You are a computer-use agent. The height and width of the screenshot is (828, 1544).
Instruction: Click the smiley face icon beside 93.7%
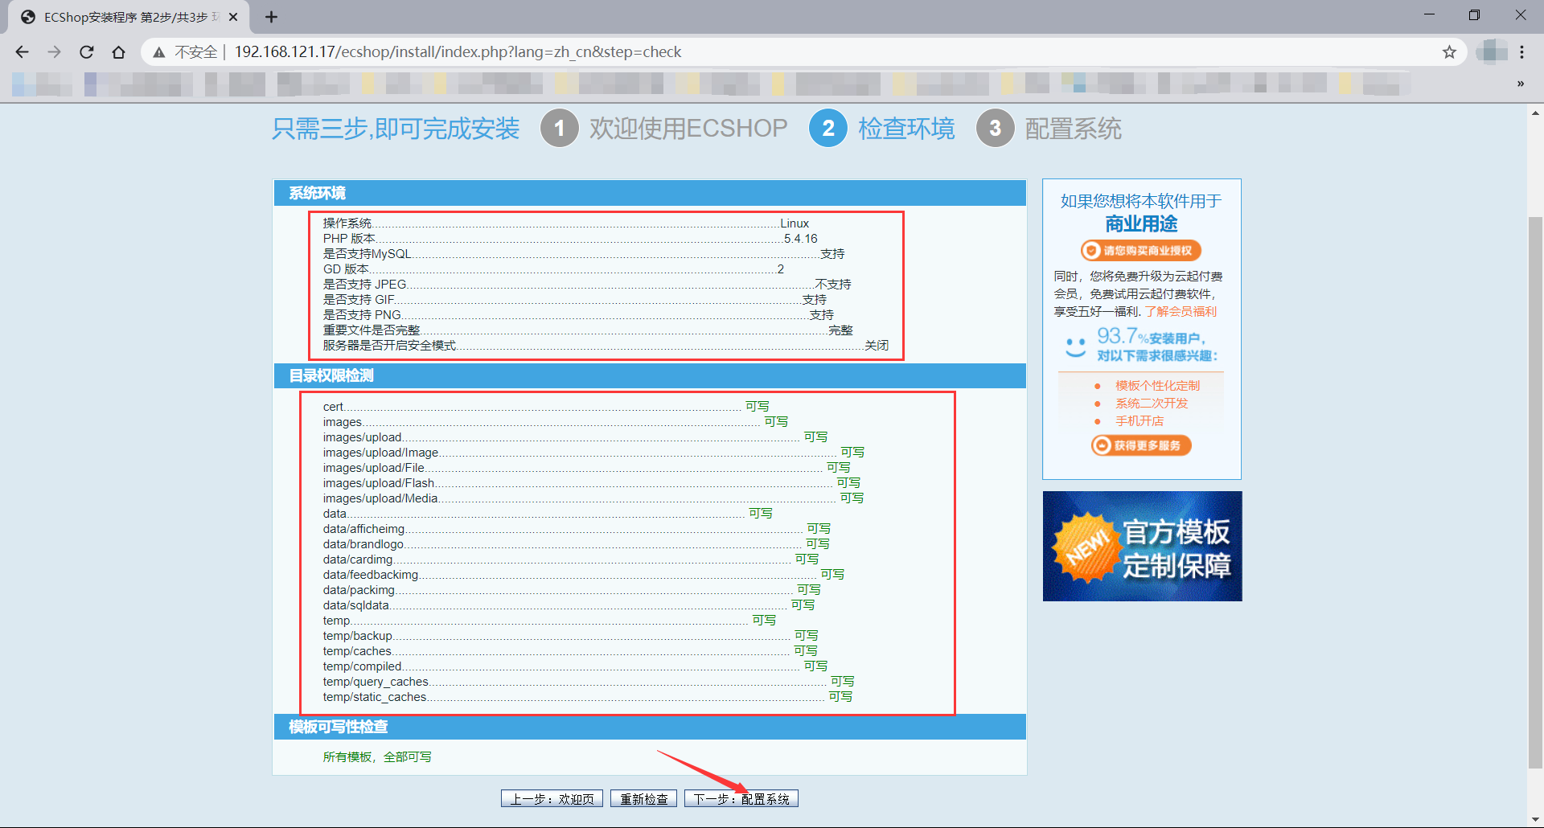tap(1075, 346)
